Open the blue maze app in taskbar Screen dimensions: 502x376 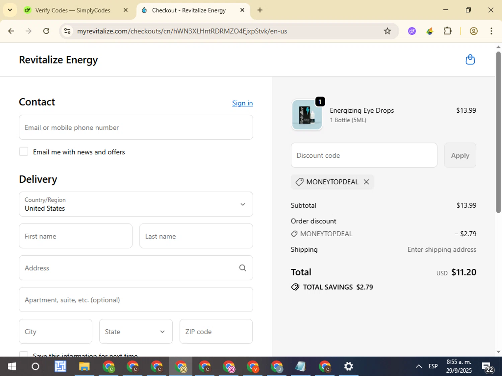pos(60,366)
